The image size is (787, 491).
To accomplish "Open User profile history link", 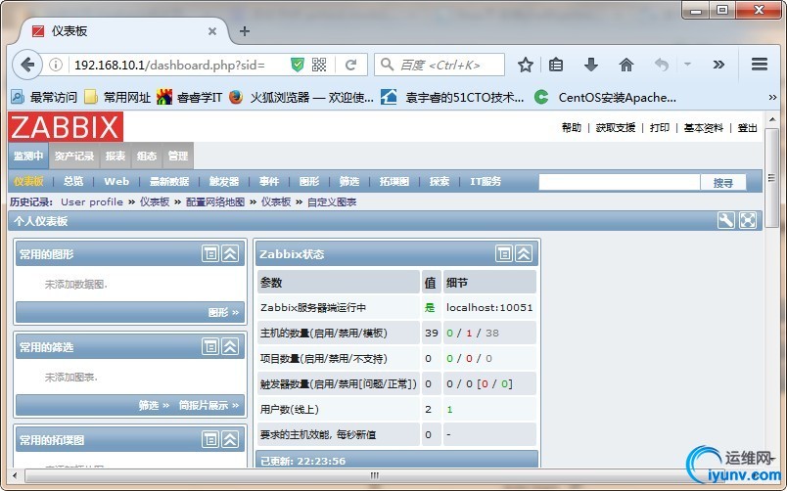I will click(92, 202).
